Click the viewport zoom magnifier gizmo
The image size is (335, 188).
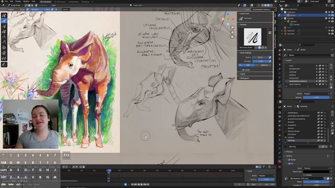tap(232, 28)
